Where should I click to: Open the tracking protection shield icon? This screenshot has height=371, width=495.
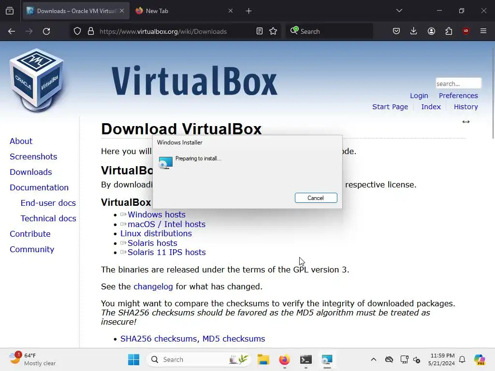tap(77, 31)
